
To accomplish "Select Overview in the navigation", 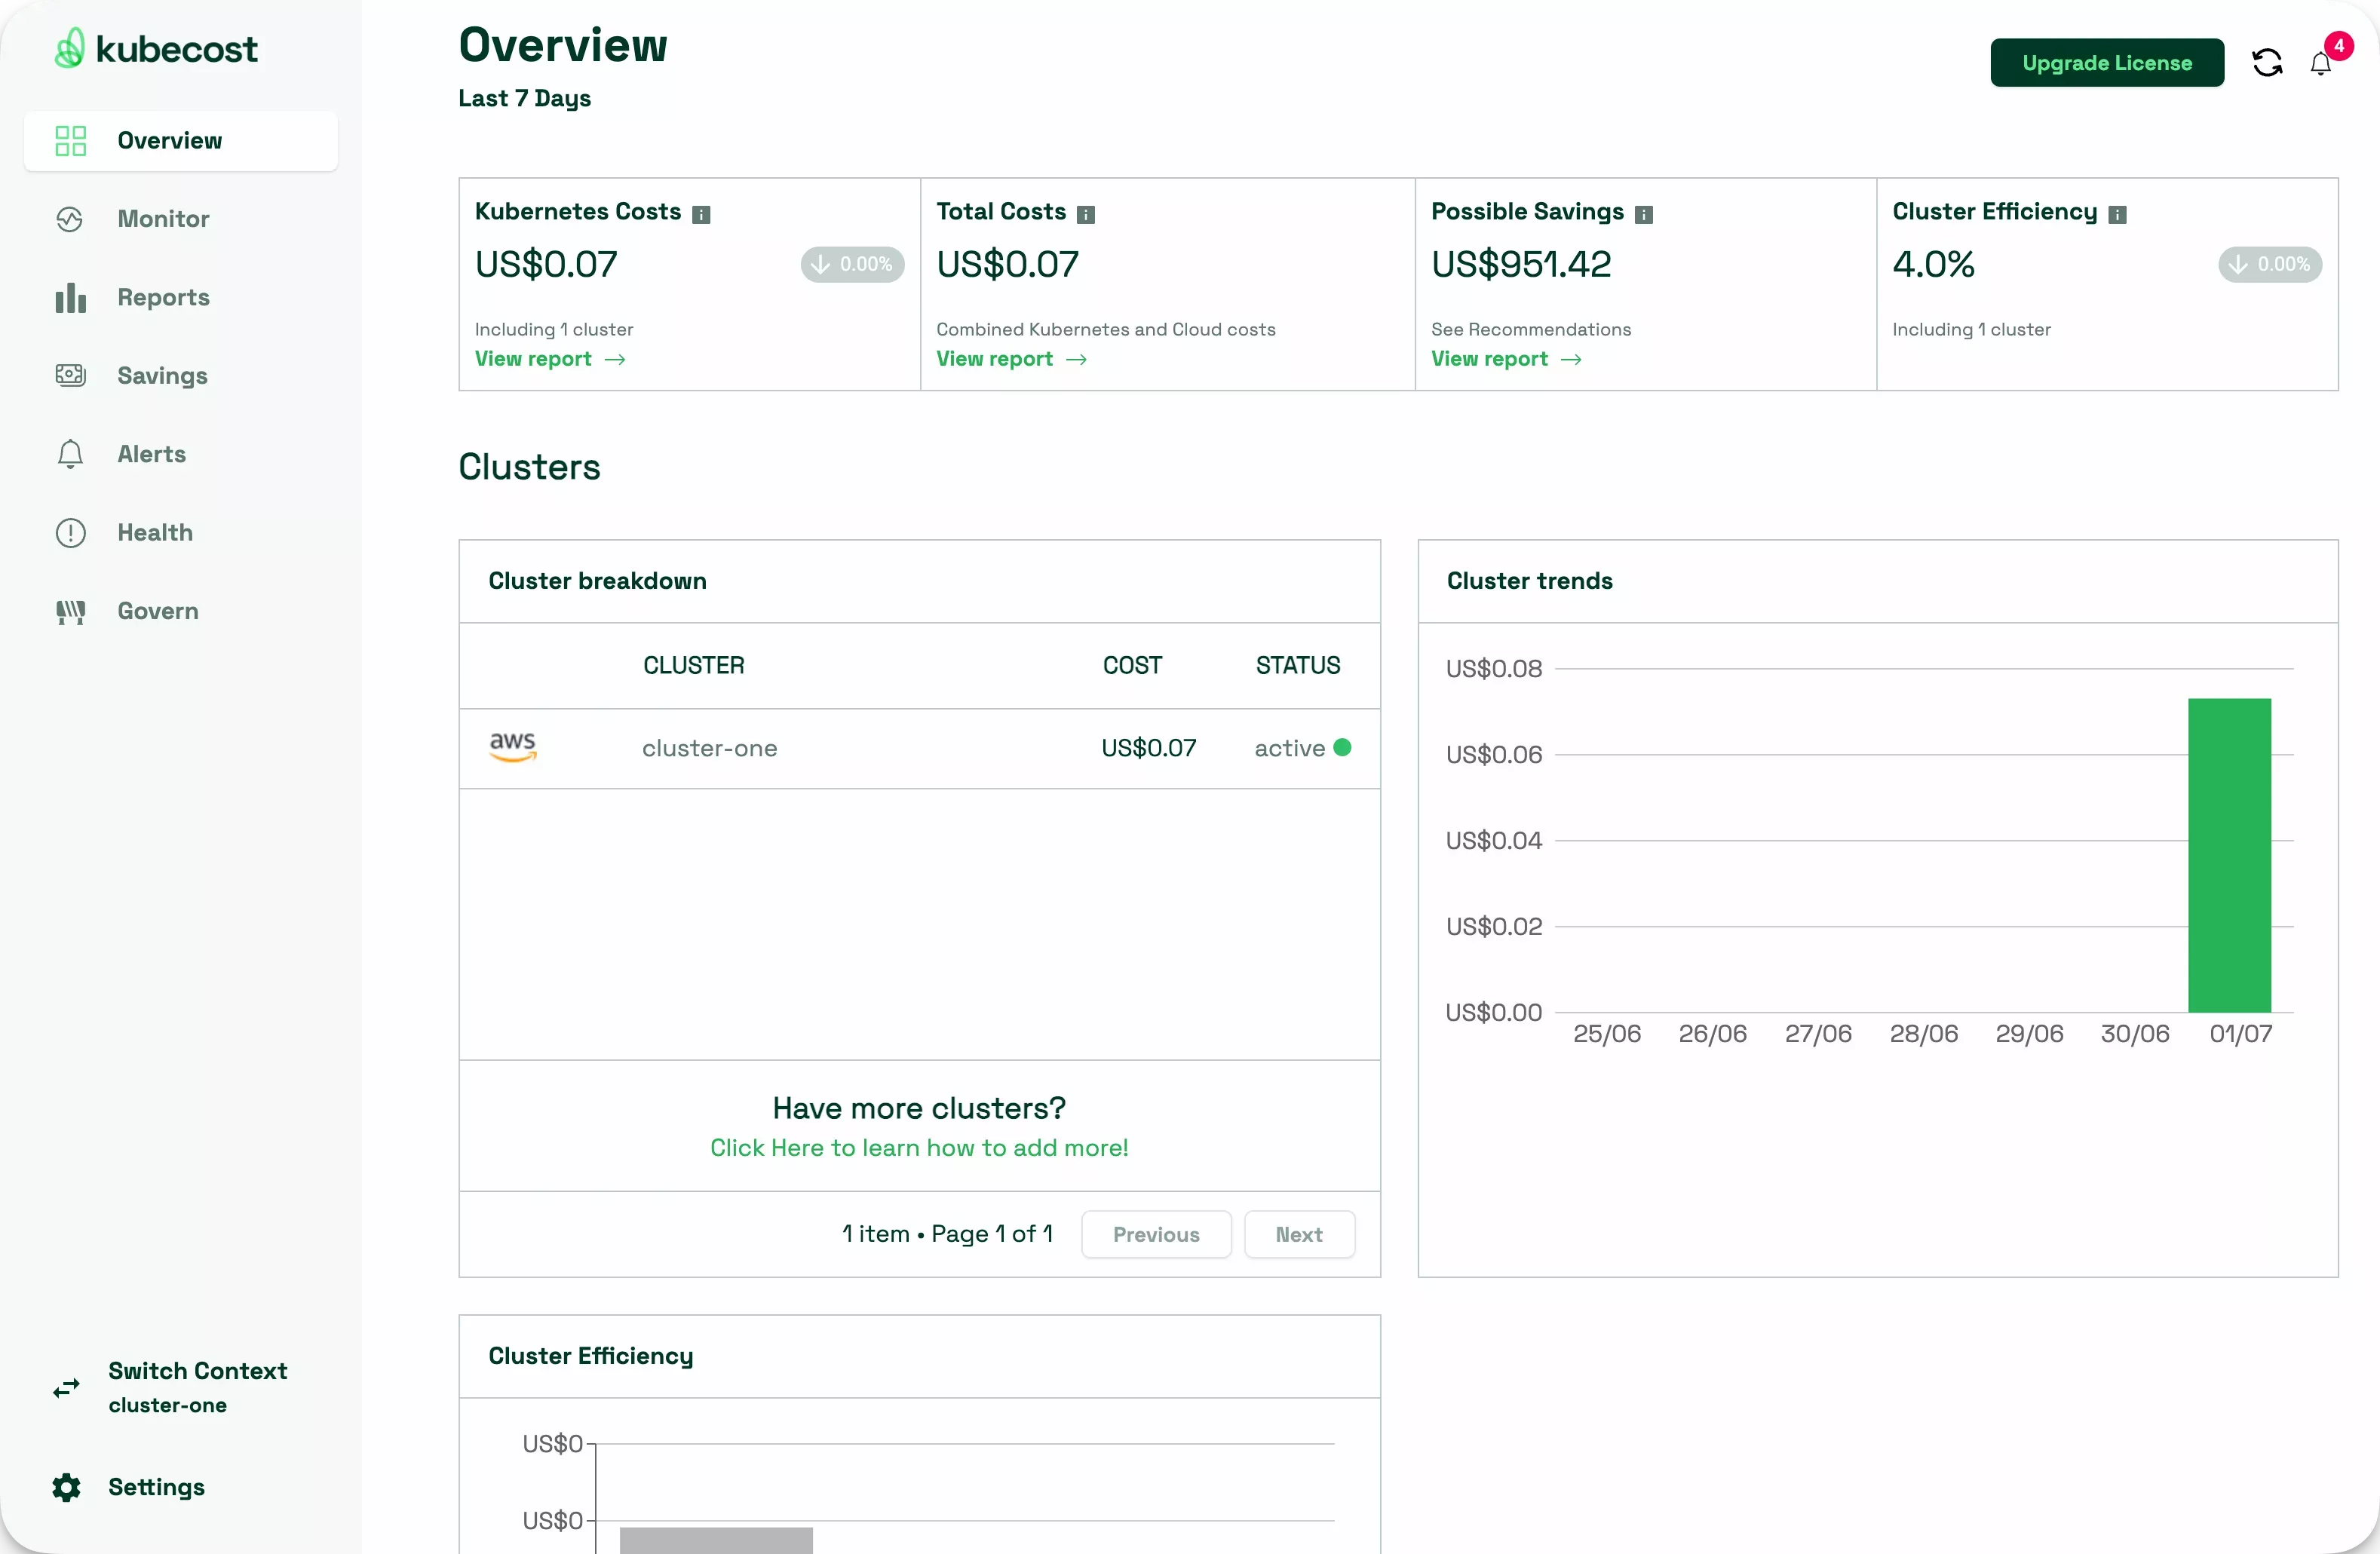I will point(168,141).
